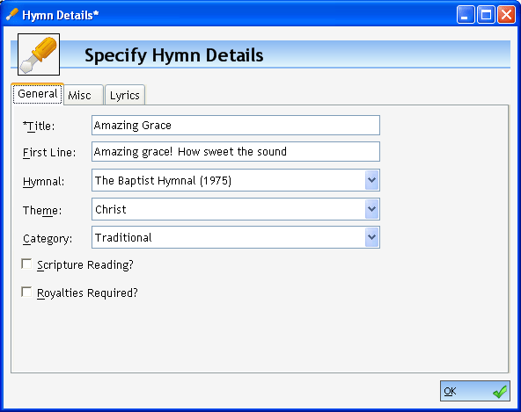
Task: Click the Traditional value in Category box
Action: [x=123, y=237]
